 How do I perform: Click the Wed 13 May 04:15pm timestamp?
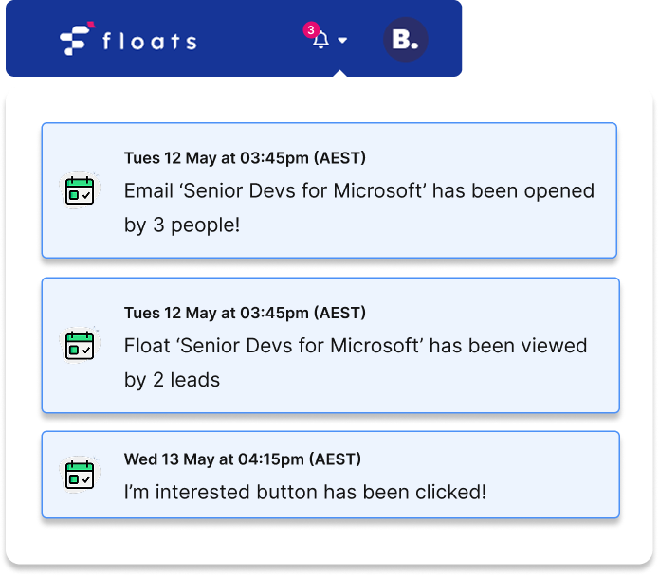click(242, 459)
